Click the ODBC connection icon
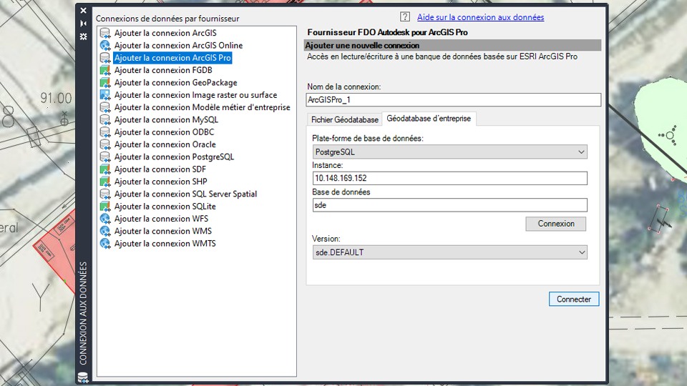687x386 pixels. click(105, 132)
